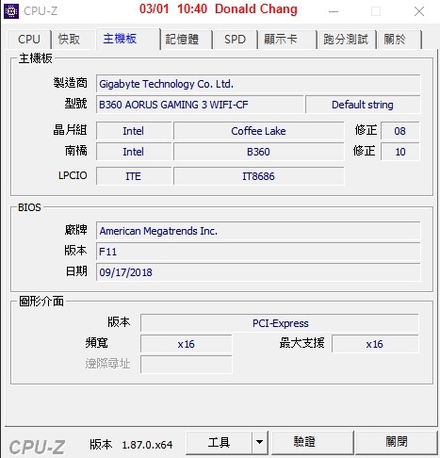
Task: Click the IT8686 value
Action: click(x=258, y=176)
